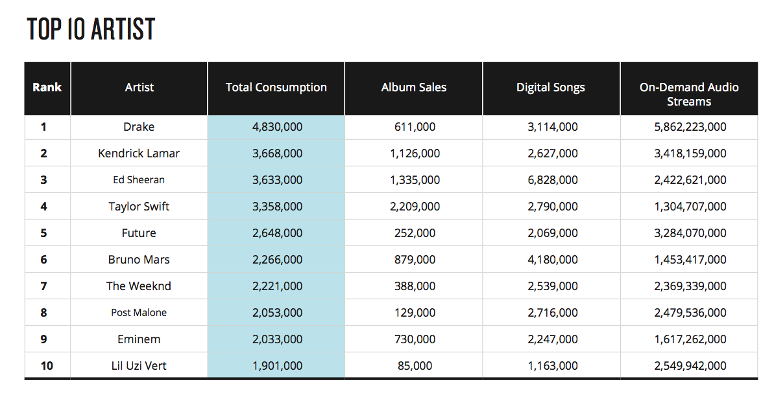The image size is (774, 408).
Task: Click the Post Malone artist cell
Action: coord(139,313)
